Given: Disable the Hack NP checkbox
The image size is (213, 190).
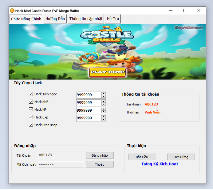Looking at the screenshot, I should pos(31,109).
